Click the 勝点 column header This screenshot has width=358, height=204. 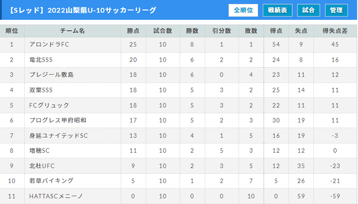coord(133,31)
